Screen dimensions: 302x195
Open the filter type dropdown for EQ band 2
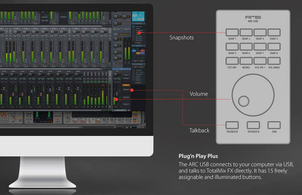point(83,119)
